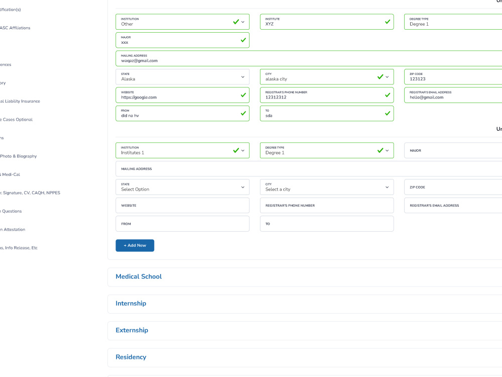Open the Info Release, Etc sidebar item
502x377 pixels.
(19, 248)
